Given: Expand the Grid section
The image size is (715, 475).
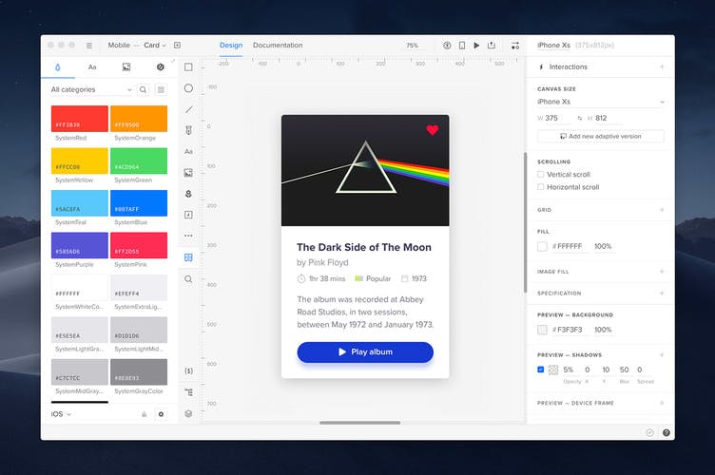Looking at the screenshot, I should [x=662, y=210].
